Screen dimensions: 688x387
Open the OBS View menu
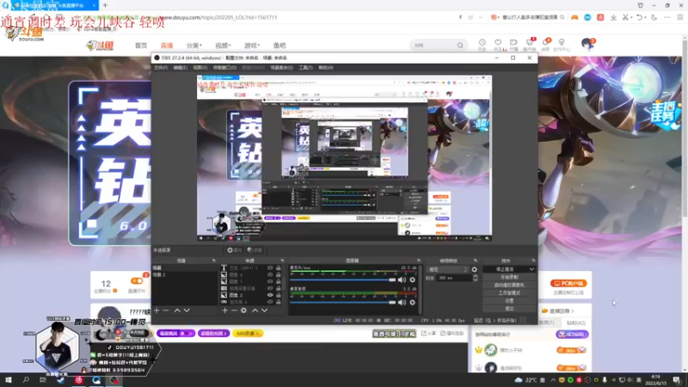[200, 68]
